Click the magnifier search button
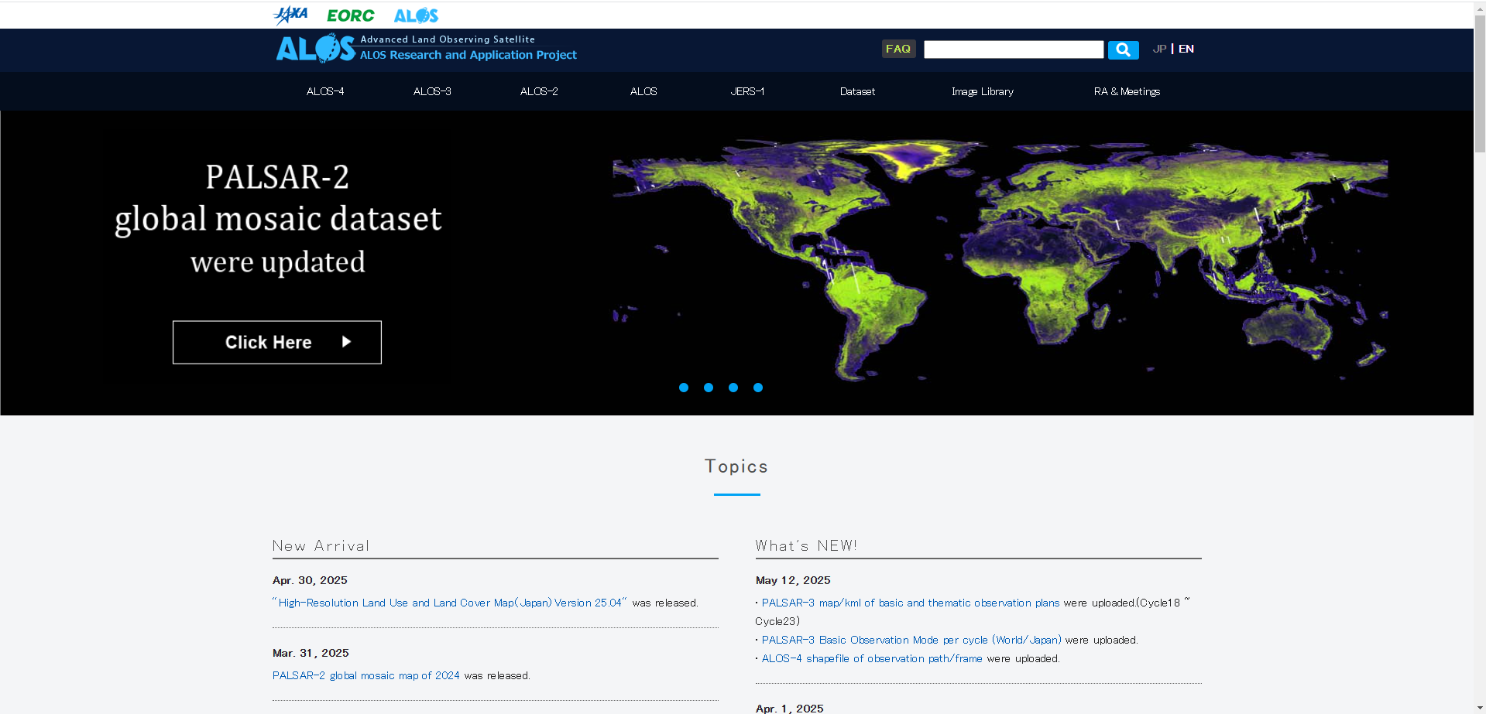Screen dimensions: 1486x714 click(x=1123, y=50)
